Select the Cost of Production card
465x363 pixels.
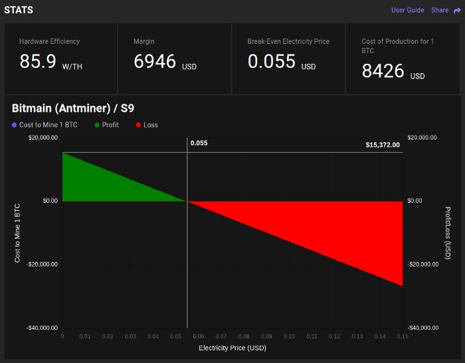click(x=403, y=59)
